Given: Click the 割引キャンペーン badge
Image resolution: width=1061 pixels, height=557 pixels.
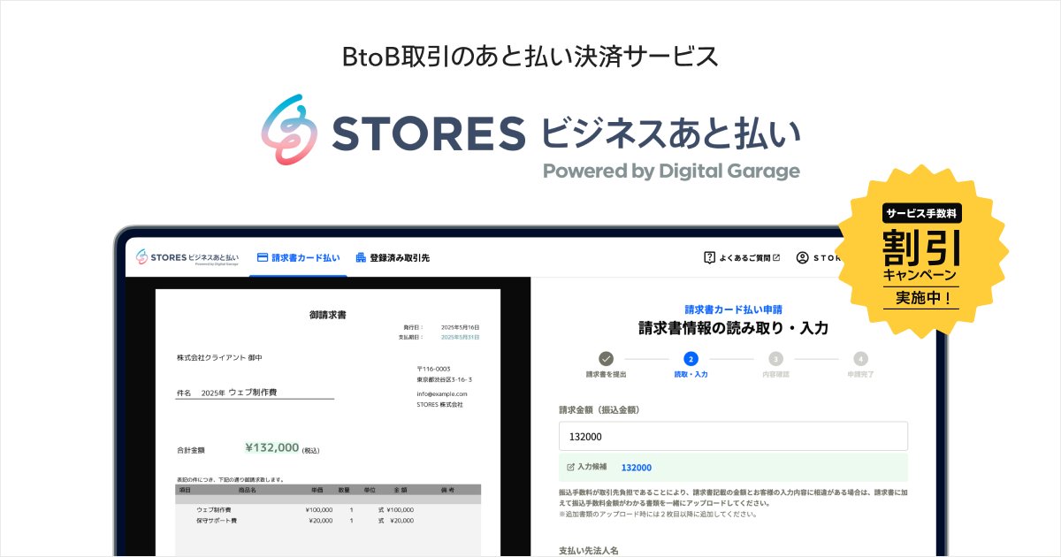Looking at the screenshot, I should pyautogui.click(x=921, y=253).
